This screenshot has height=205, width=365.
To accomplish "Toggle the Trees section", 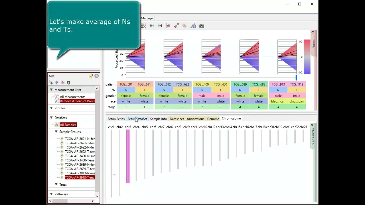I will pyautogui.click(x=56, y=184).
